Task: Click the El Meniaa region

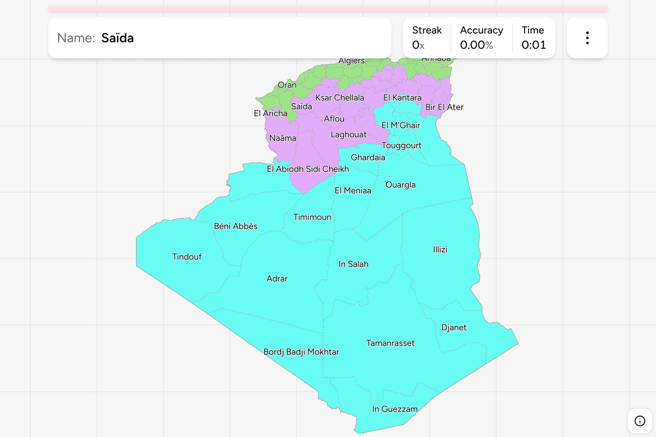Action: coord(353,190)
